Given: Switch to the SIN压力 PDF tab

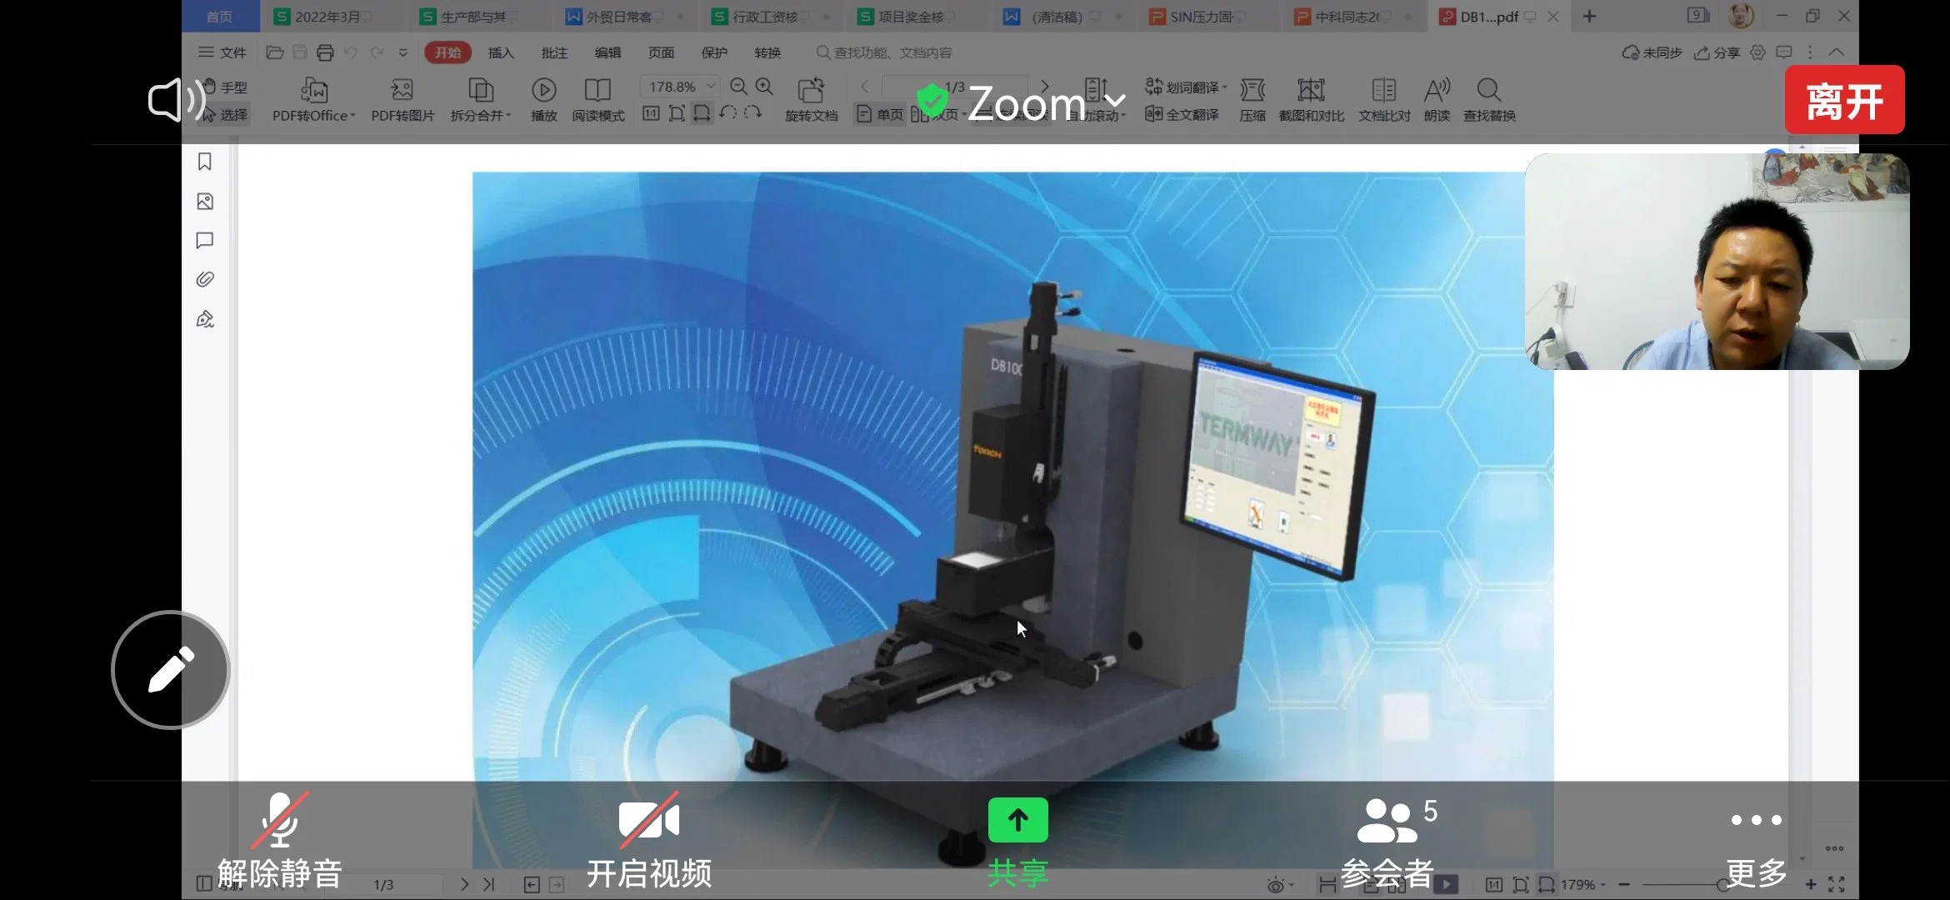Looking at the screenshot, I should tap(1200, 17).
